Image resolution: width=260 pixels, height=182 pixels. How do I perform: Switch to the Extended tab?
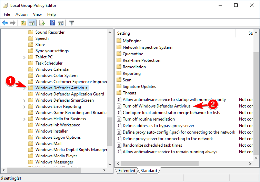tap(127, 171)
